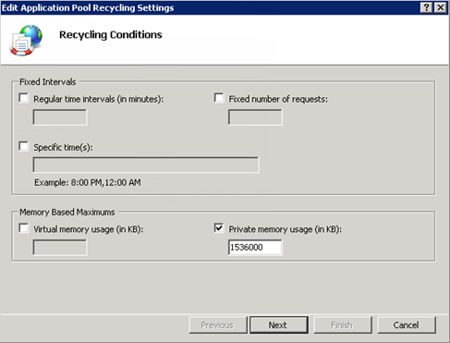
Task: Click the Cancel button
Action: [407, 325]
